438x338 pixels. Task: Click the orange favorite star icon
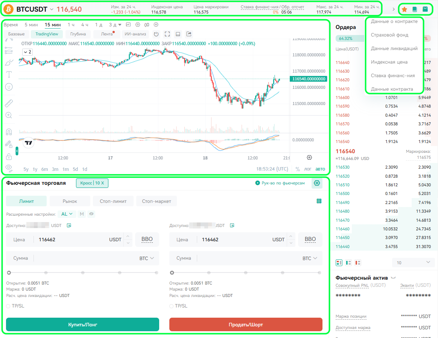coord(404,9)
